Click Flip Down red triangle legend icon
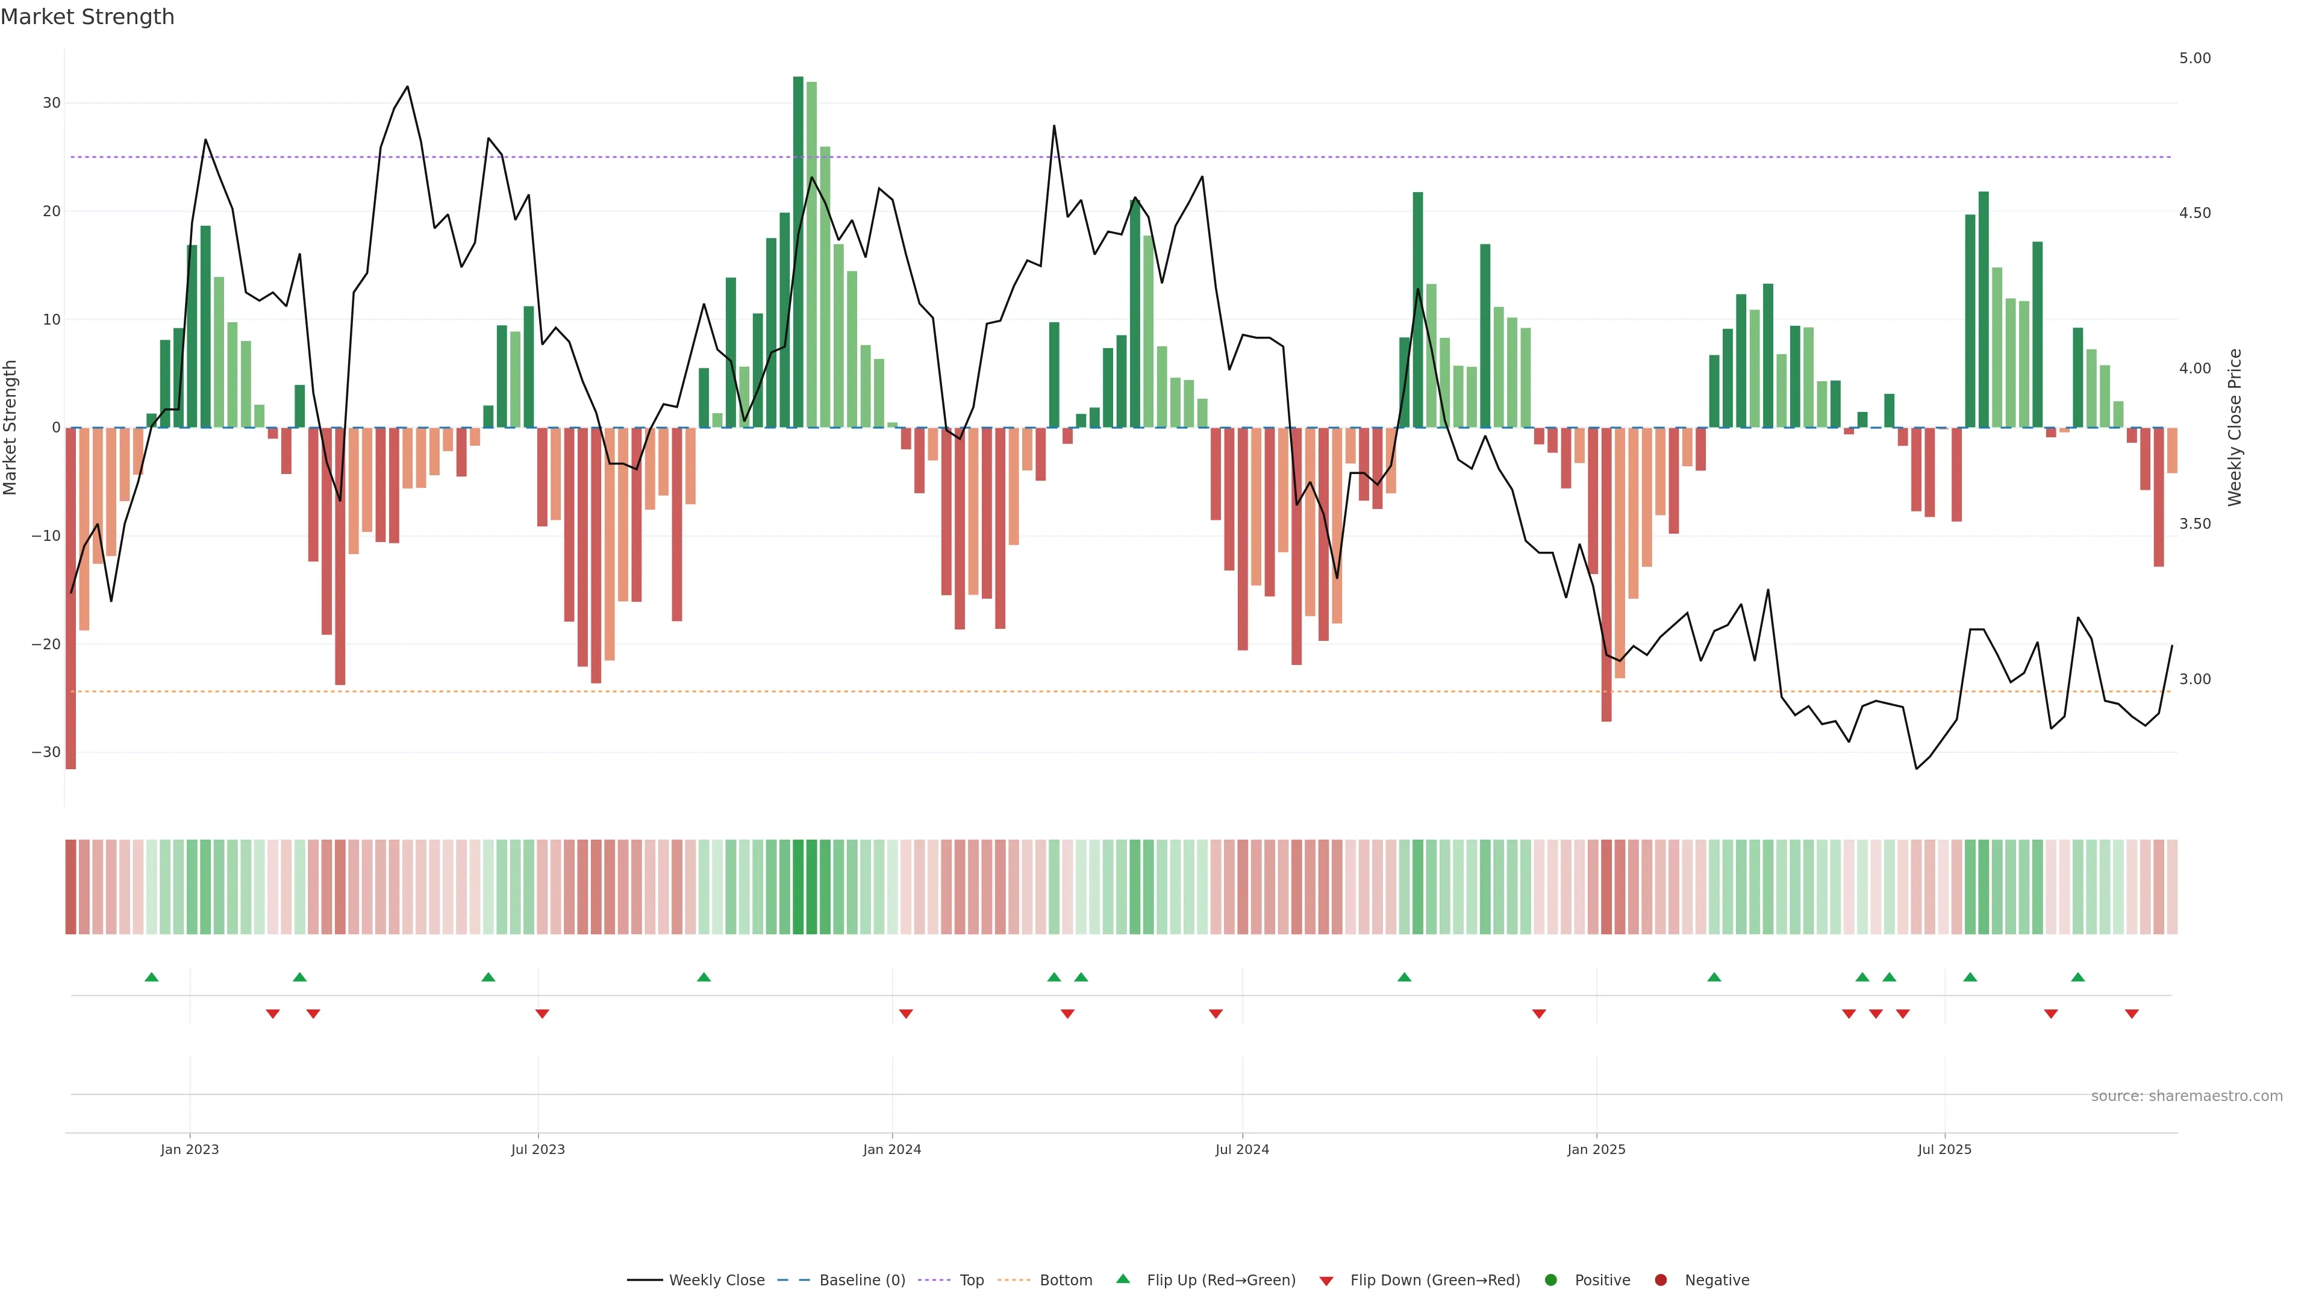Image resolution: width=2313 pixels, height=1301 pixels. tap(1326, 1281)
